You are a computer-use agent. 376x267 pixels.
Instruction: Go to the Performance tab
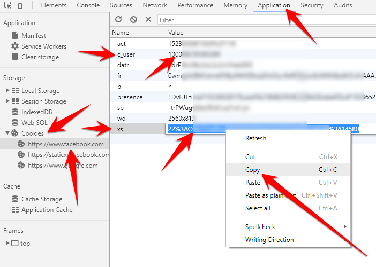(x=195, y=5)
